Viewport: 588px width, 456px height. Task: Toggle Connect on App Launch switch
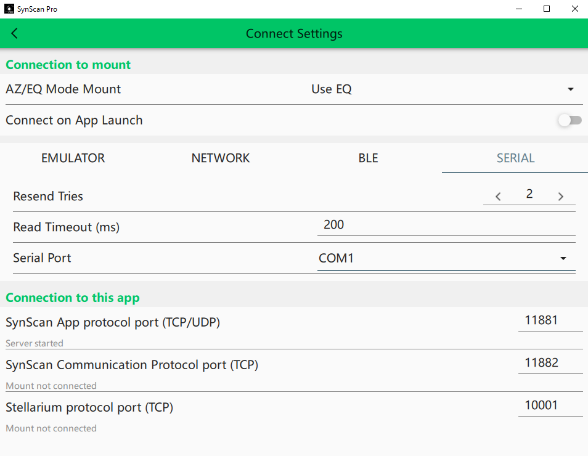[x=570, y=120]
